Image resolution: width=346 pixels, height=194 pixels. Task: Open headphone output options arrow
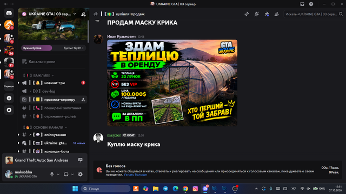[72, 175]
